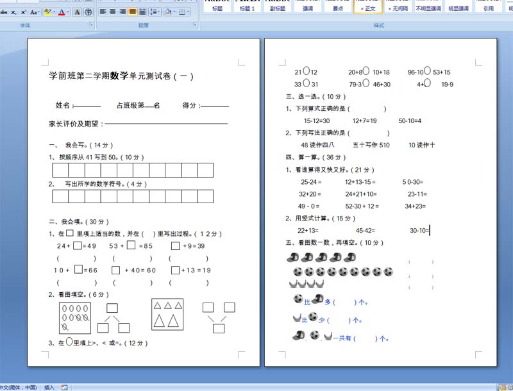Open Paragraph (段落) dialog launcher
The height and width of the screenshot is (391, 513).
(194, 24)
